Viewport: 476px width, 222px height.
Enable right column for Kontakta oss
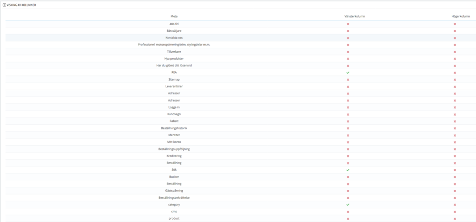455,38
